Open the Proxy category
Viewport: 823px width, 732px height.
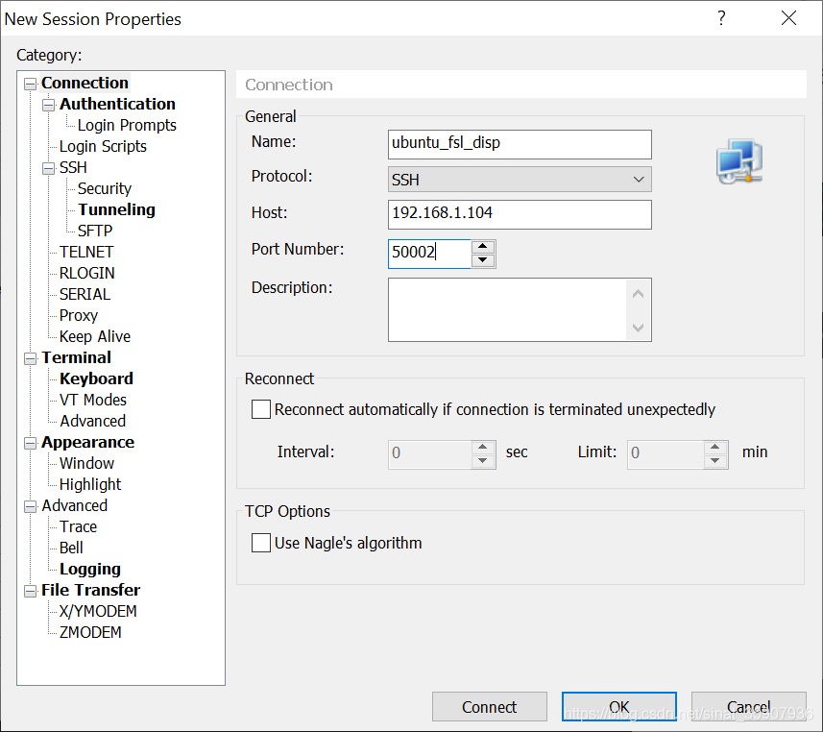point(79,316)
